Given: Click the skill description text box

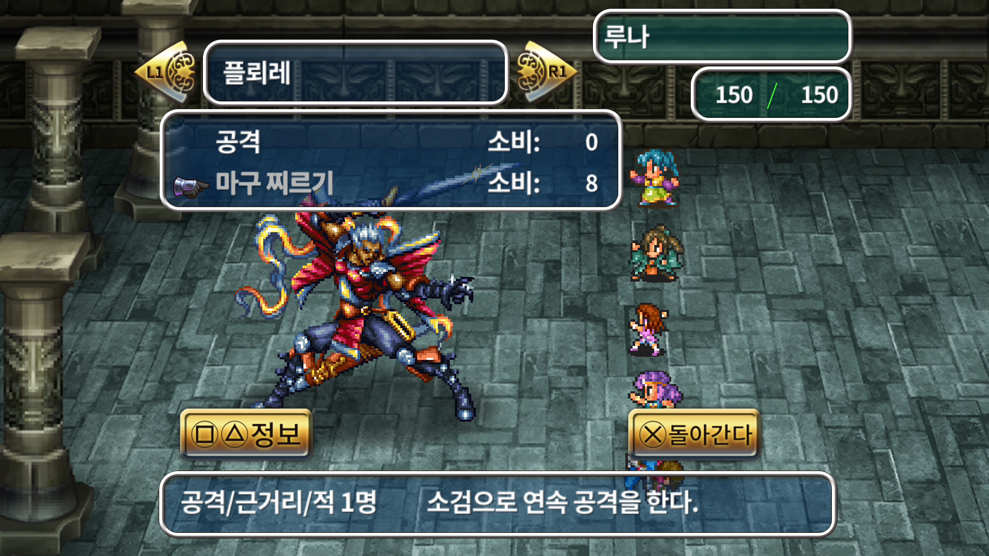Looking at the screenshot, I should [498, 503].
